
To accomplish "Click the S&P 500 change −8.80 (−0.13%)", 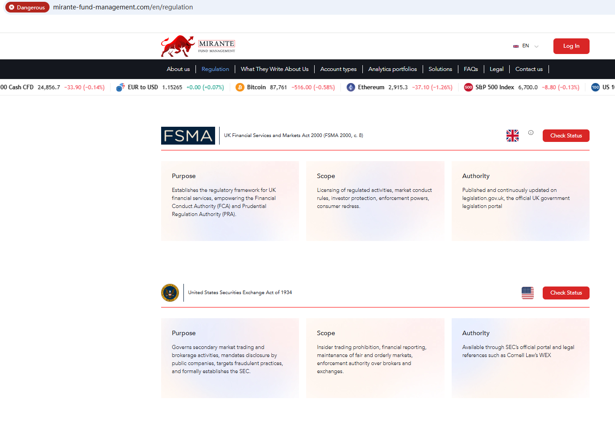I will (561, 87).
